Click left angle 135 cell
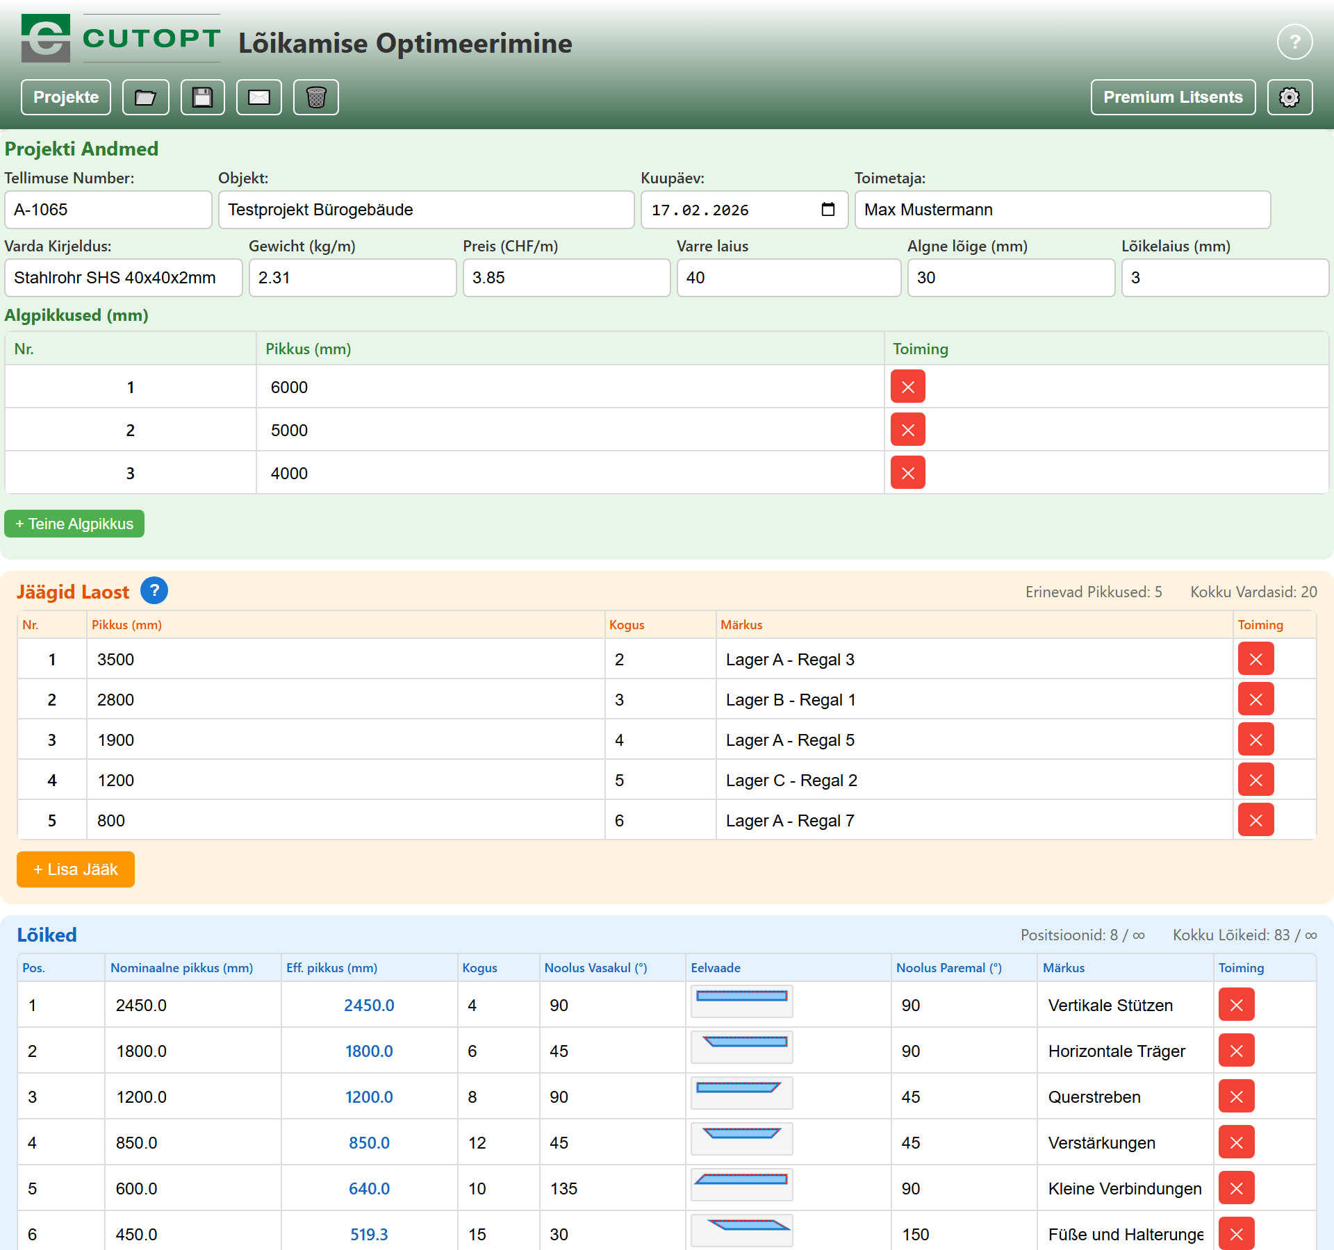The width and height of the screenshot is (1334, 1250). pos(612,1188)
